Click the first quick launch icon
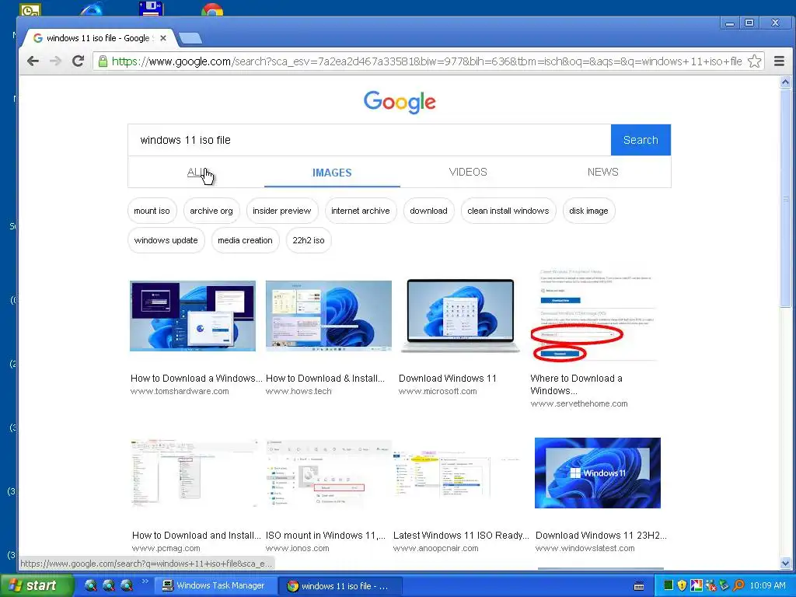Screen dimensions: 796x597 (90, 585)
